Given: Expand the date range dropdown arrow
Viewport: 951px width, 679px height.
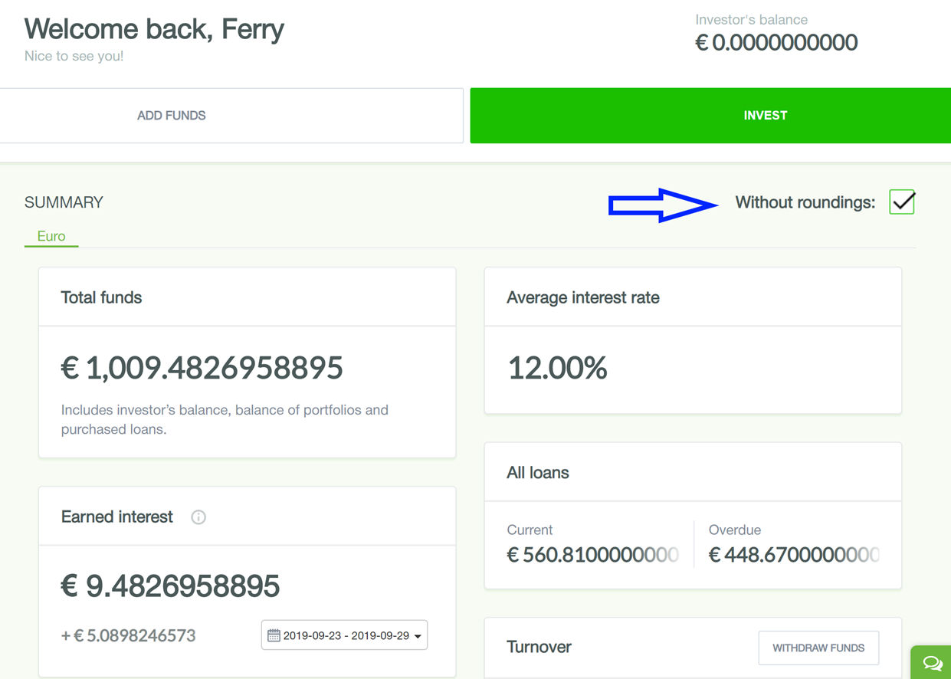Looking at the screenshot, I should coord(418,636).
